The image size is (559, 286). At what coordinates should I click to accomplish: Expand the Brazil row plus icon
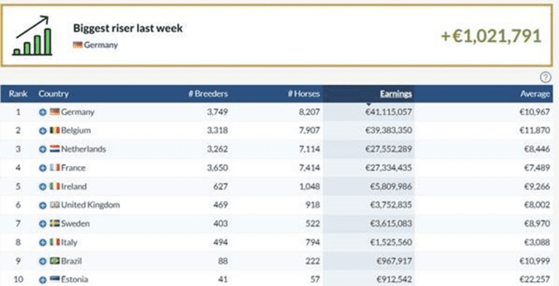pyautogui.click(x=43, y=261)
